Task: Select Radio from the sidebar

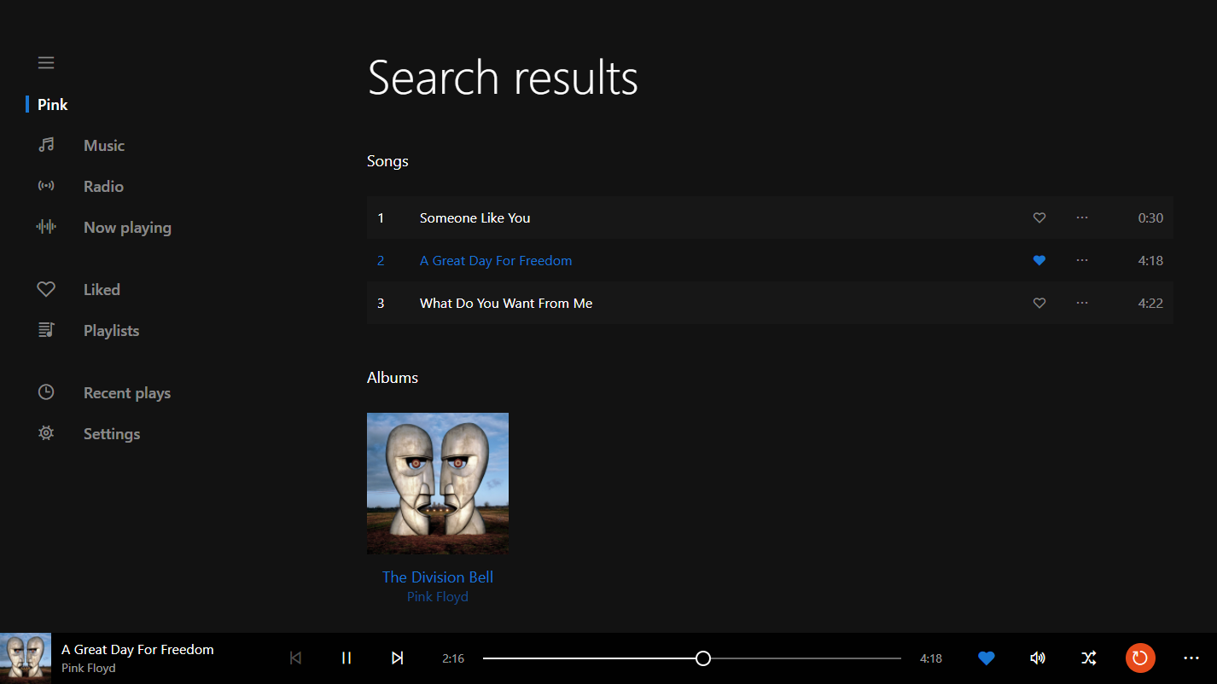Action: [102, 186]
